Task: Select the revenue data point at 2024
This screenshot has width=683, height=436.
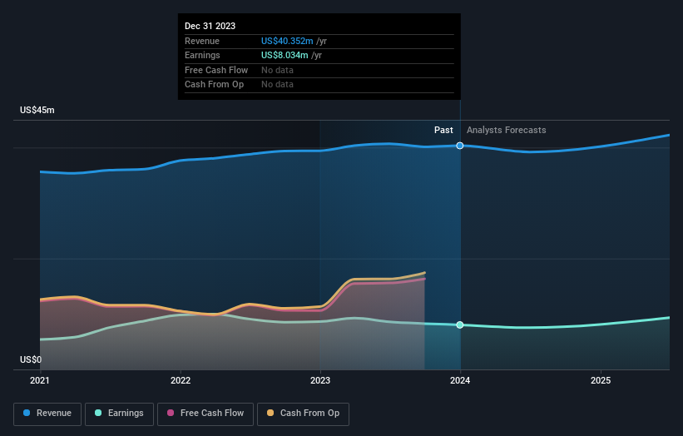Action: pyautogui.click(x=460, y=146)
